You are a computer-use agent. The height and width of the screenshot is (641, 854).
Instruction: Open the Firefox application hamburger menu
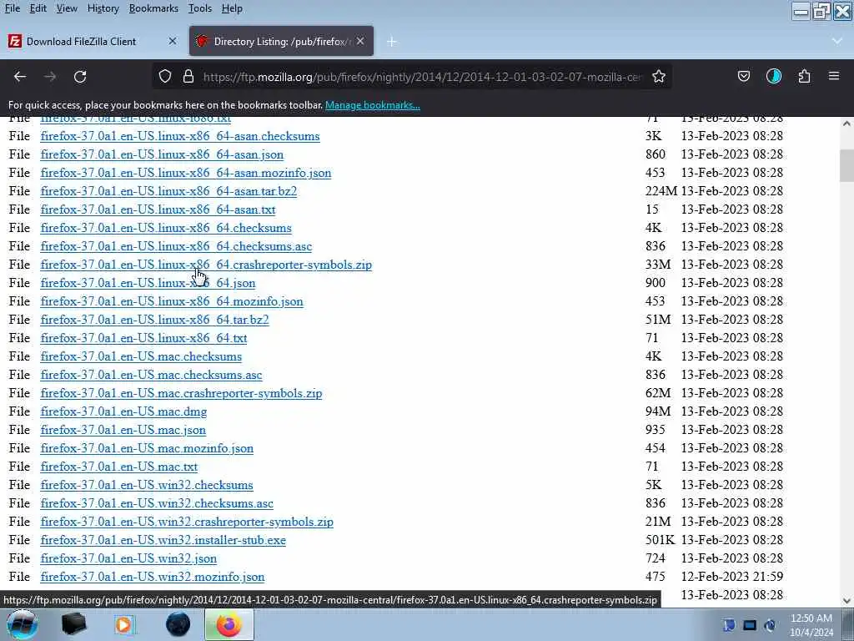834,76
